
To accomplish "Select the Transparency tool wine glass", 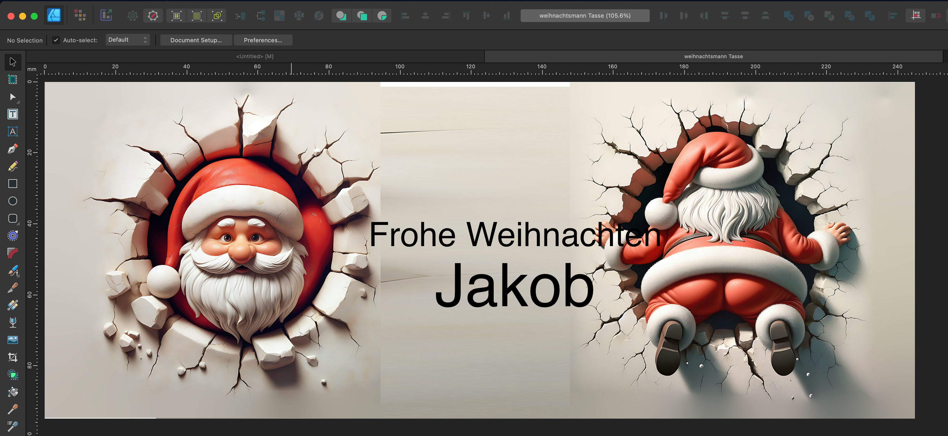I will tap(12, 323).
